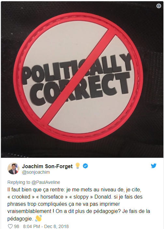Click the waving hand emoji
Screen dimensions: 165x229
coord(38,219)
